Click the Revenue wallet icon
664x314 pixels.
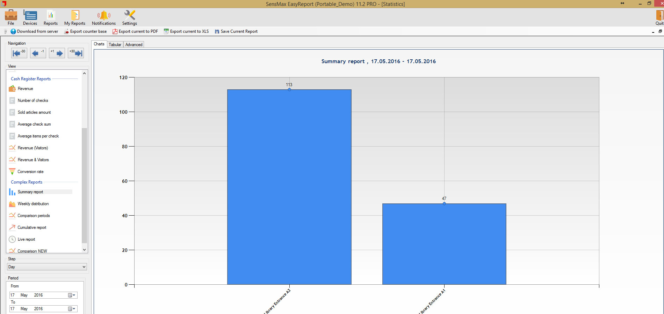pyautogui.click(x=12, y=89)
